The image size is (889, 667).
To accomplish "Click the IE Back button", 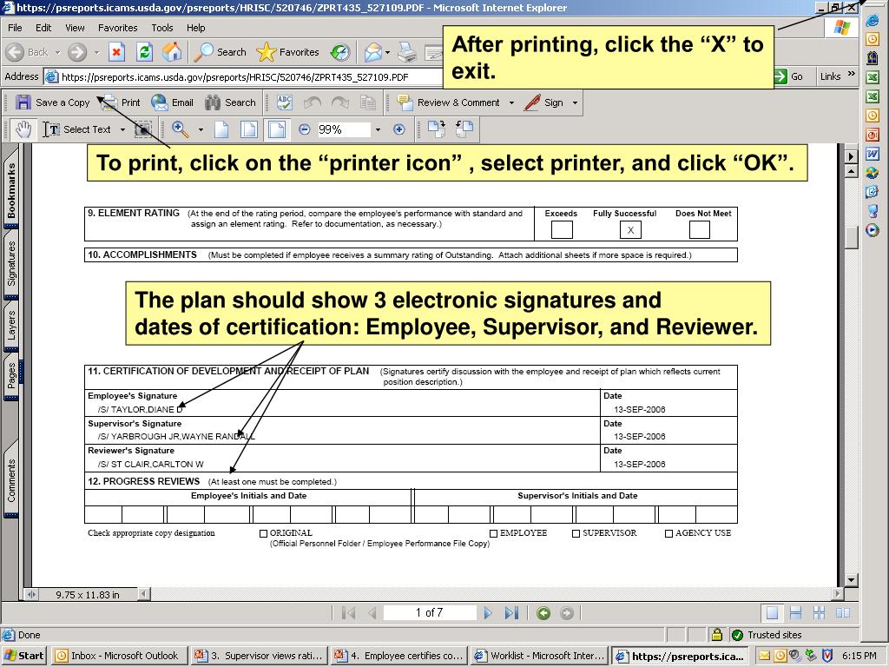I will 27,52.
